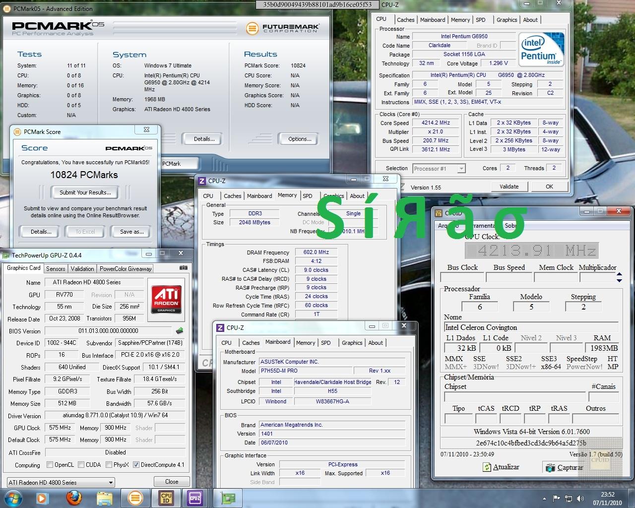Open PowerColor Giveaway tab in GPU-Z
The image size is (635, 508).
[x=126, y=268]
